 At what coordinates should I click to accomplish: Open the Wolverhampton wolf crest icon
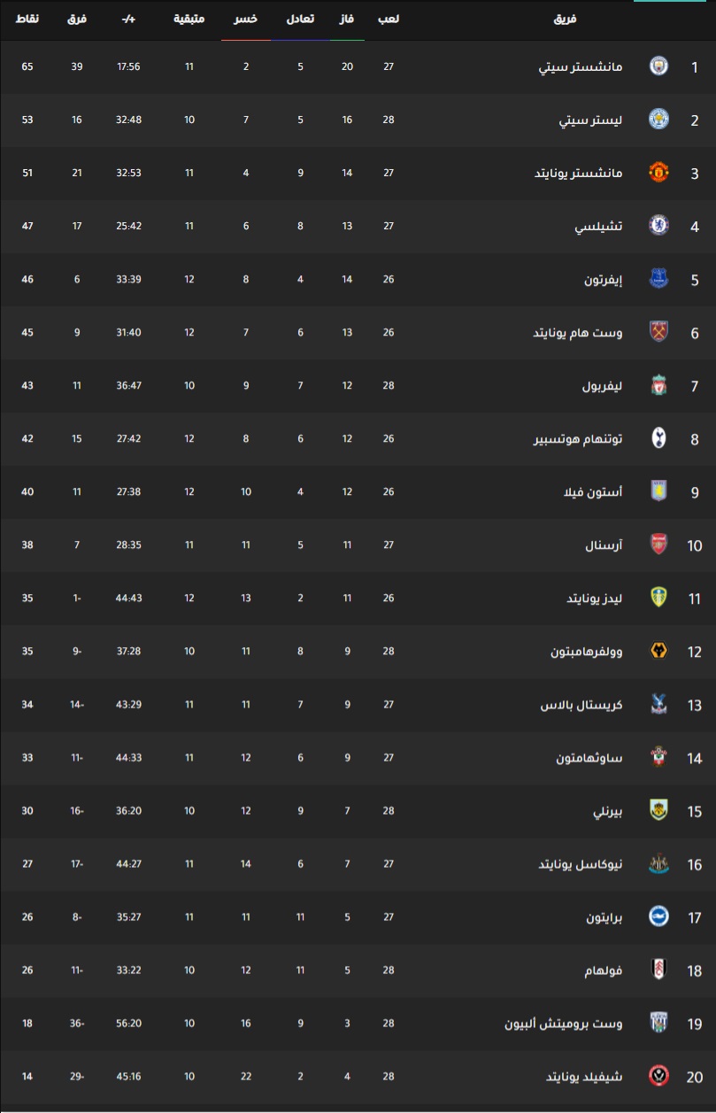click(x=658, y=651)
